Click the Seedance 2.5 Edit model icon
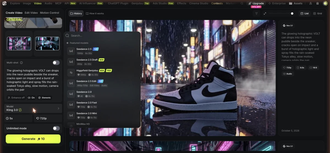 (71, 83)
